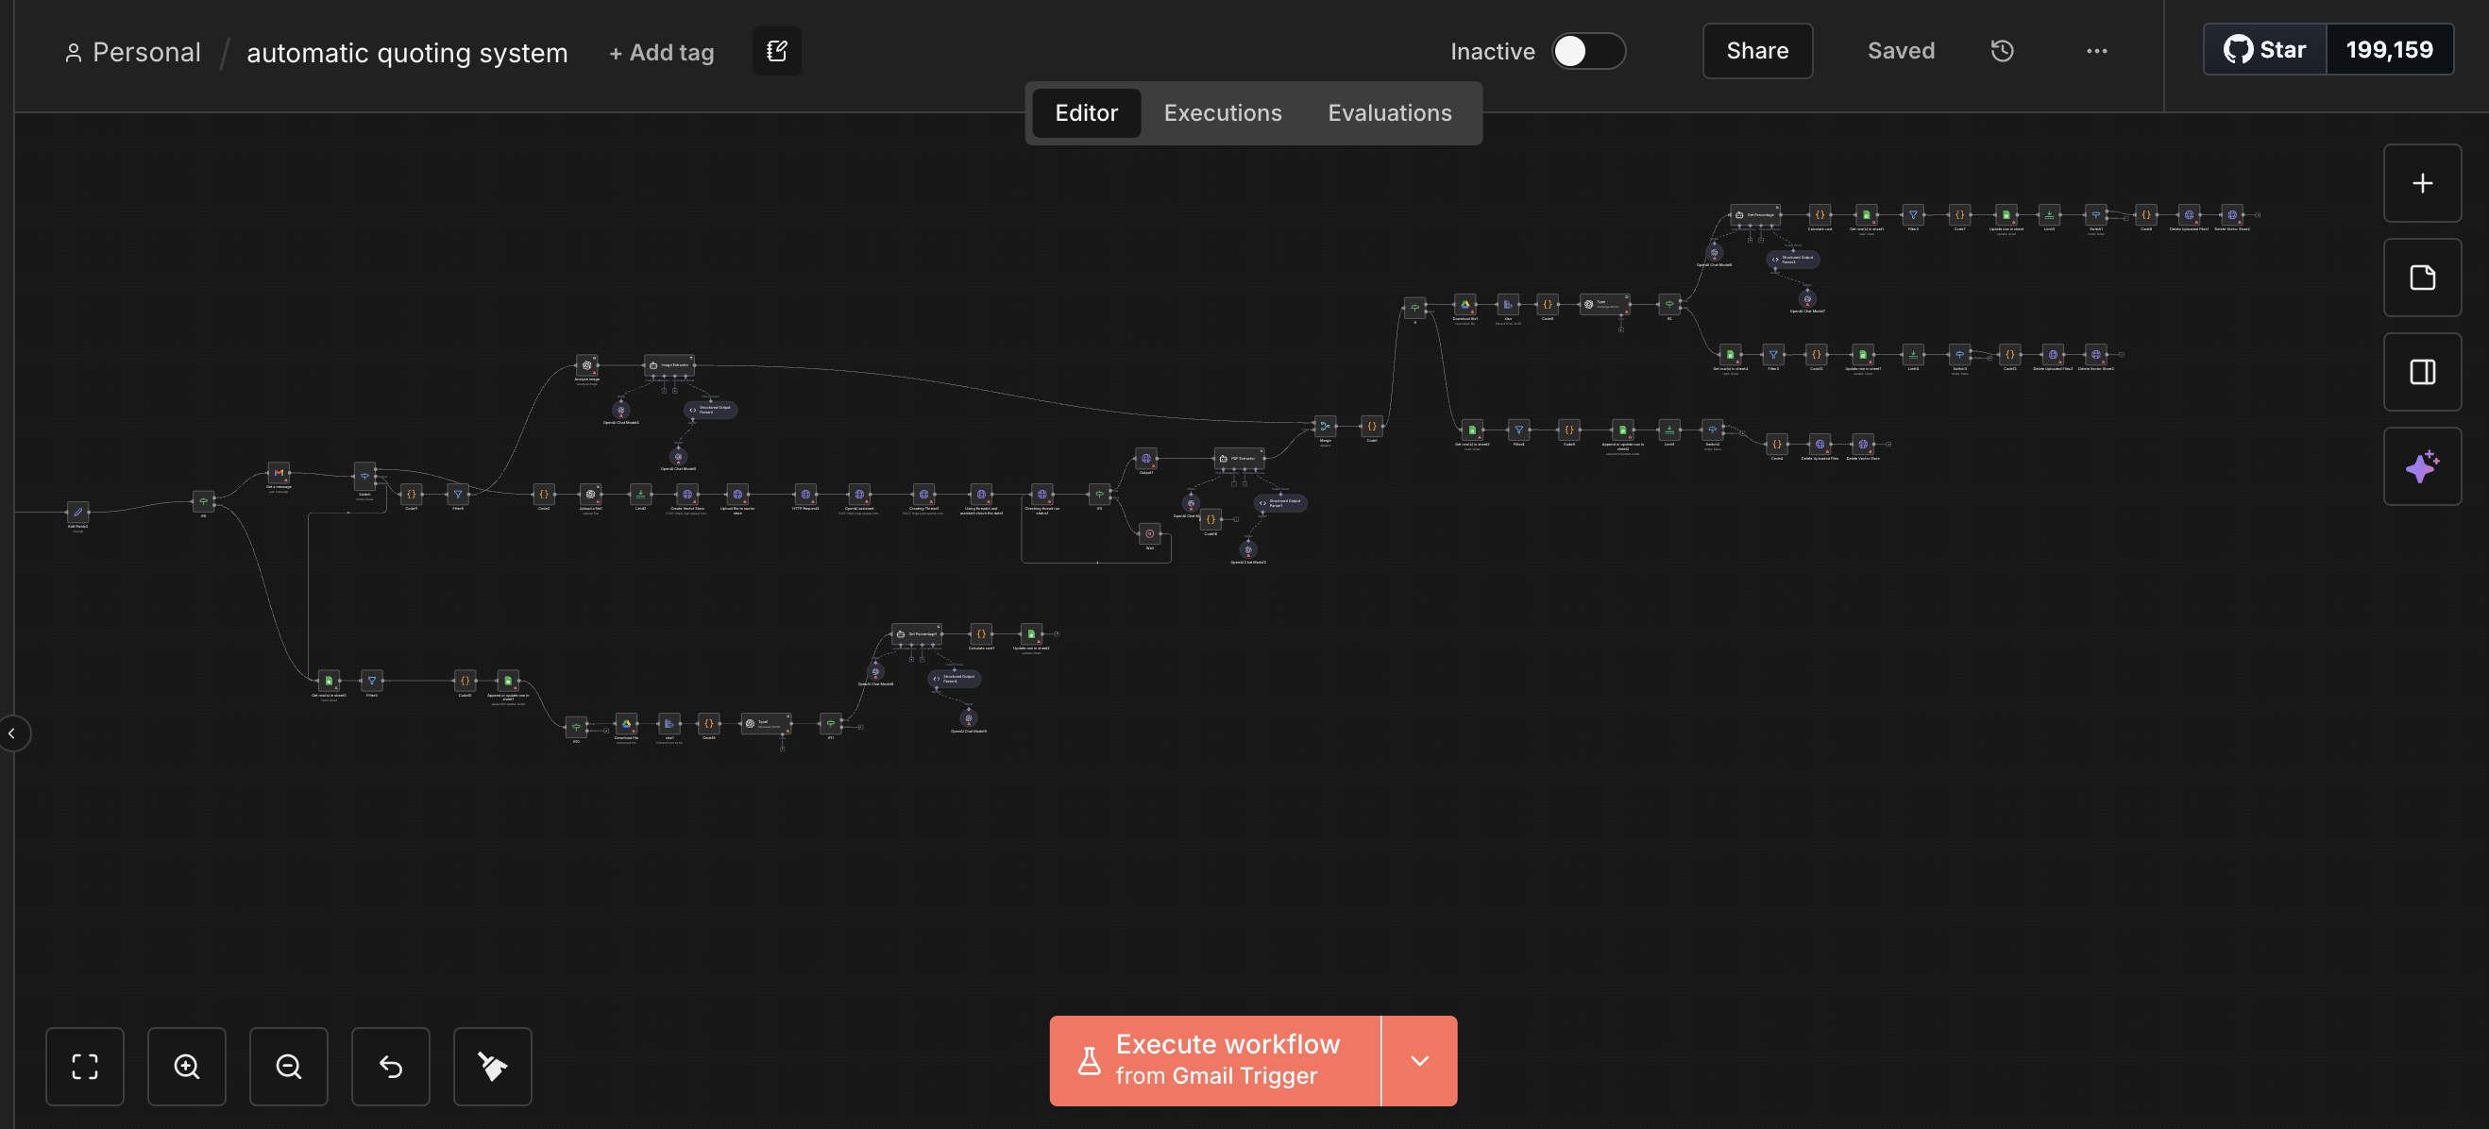Click Execute workflow from Gmail Trigger

(1215, 1060)
